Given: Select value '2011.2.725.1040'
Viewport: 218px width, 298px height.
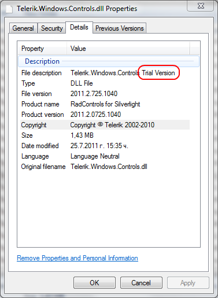Looking at the screenshot, I should click(94, 94).
